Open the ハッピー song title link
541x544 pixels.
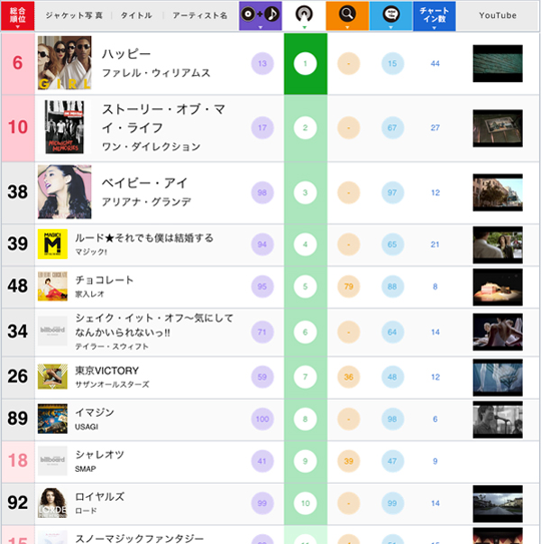[x=129, y=55]
